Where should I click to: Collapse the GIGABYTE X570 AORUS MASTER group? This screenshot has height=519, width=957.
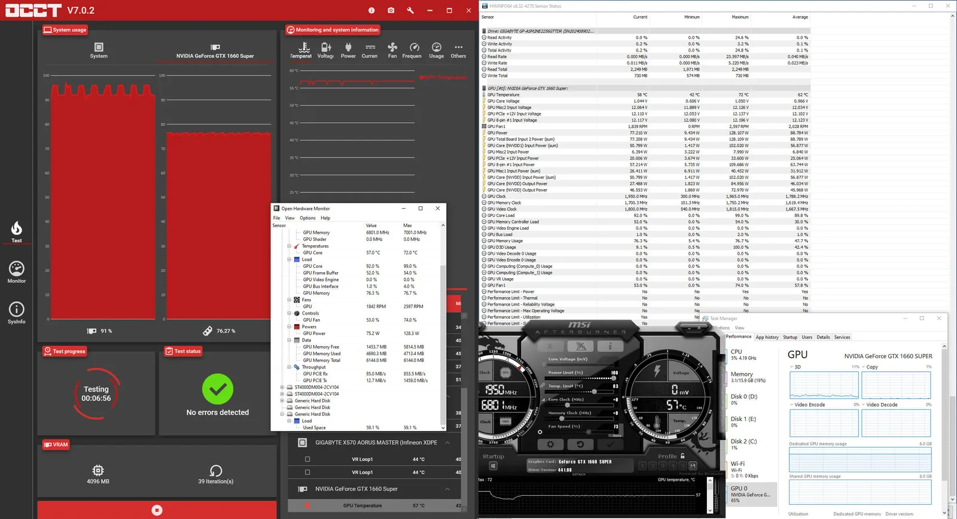coord(447,442)
